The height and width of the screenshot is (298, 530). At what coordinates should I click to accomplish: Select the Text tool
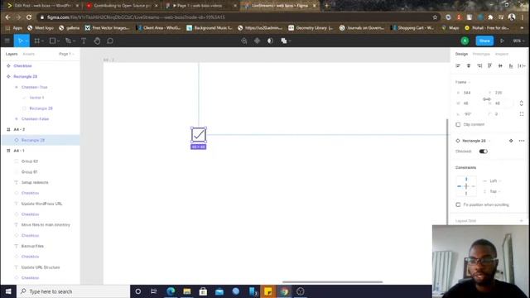tap(84, 41)
